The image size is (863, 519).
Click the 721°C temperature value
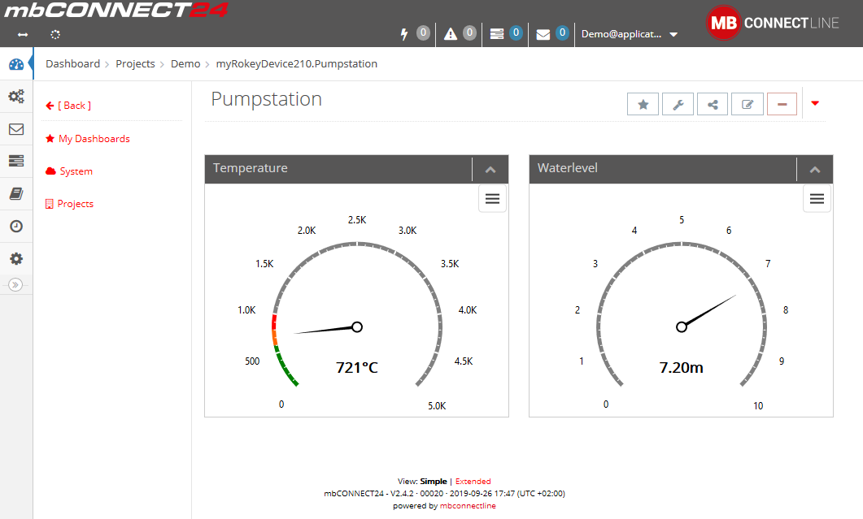357,367
